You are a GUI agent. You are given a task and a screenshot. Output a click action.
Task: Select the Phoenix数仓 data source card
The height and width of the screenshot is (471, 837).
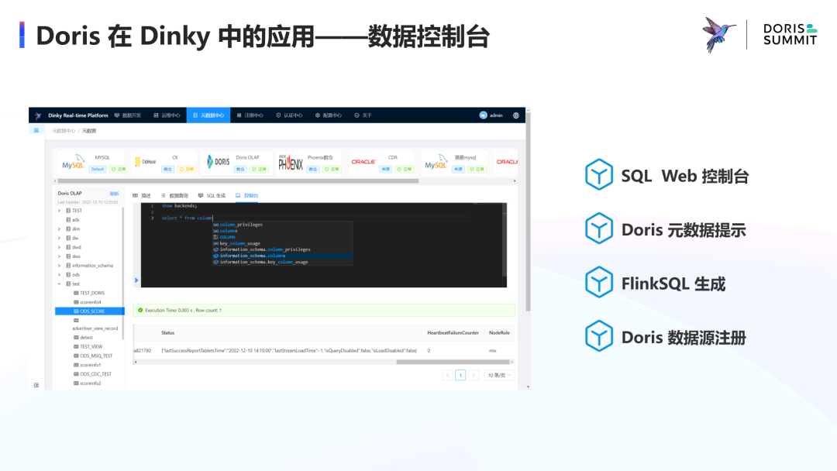(x=308, y=163)
